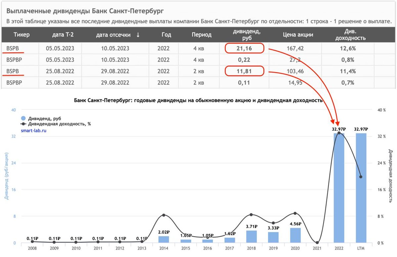This screenshot has width=397, height=257.
Task: Select the 21,16 dividend cell
Action: click(245, 49)
